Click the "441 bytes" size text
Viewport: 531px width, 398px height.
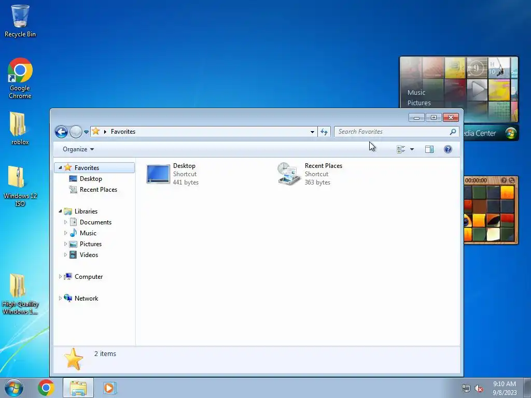(186, 182)
